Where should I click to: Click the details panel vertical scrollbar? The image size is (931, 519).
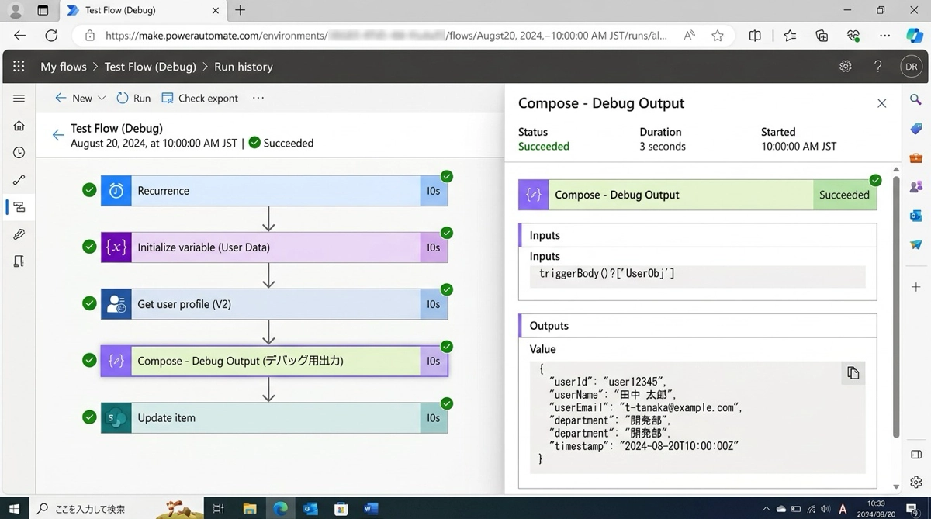tap(896, 310)
